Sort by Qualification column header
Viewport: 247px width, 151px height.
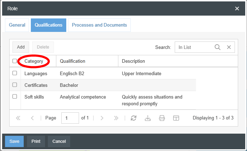(x=87, y=61)
